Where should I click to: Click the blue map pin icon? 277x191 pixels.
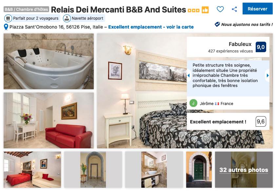point(6,27)
